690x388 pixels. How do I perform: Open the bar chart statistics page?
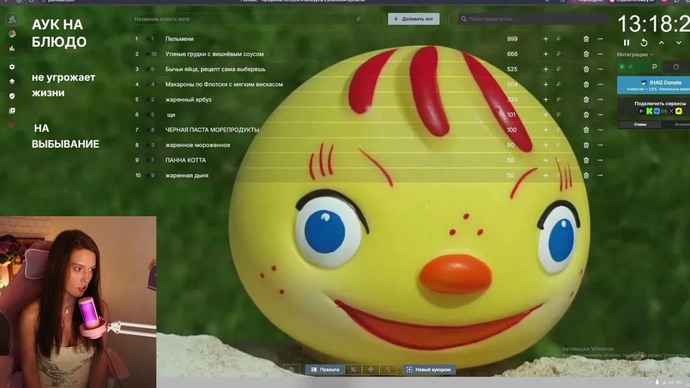coord(12,48)
